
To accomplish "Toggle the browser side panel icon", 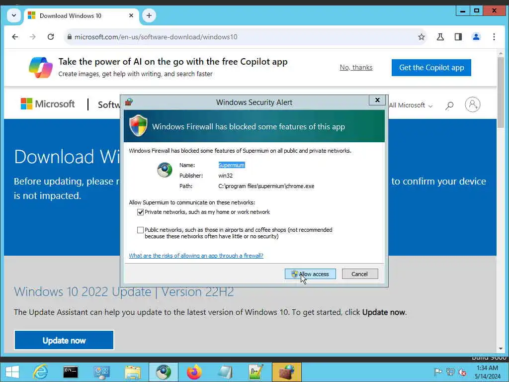I will click(x=458, y=37).
